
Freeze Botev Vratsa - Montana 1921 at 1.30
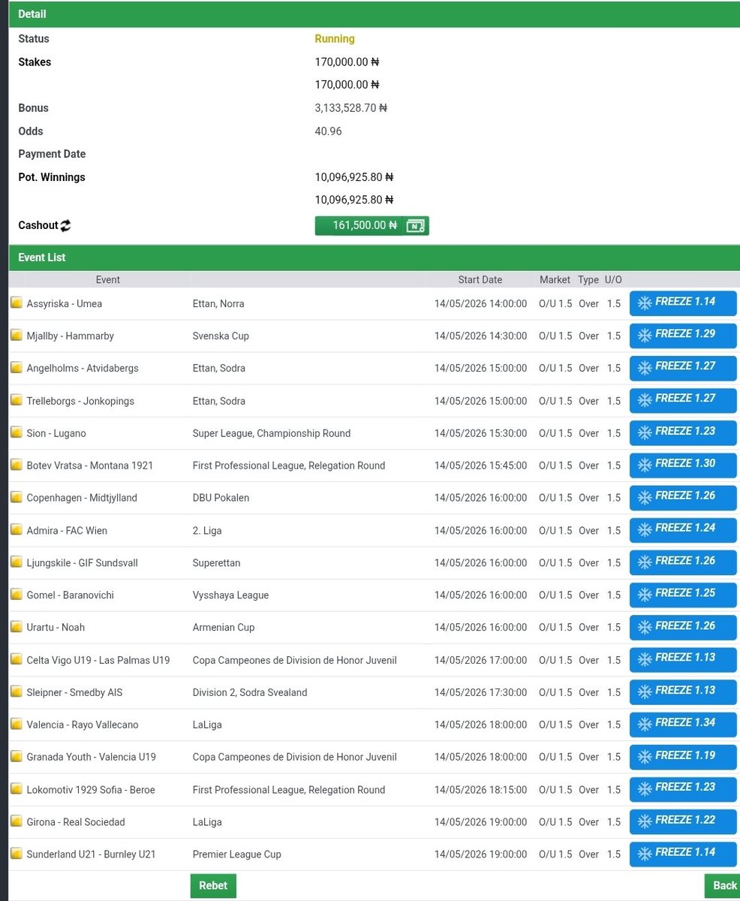683,466
